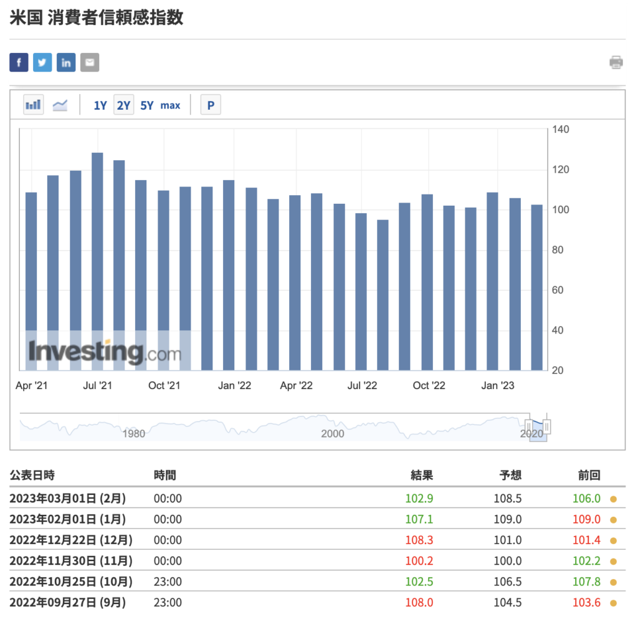The width and height of the screenshot is (638, 624).
Task: Click the previous value 106.0
Action: pyautogui.click(x=586, y=498)
